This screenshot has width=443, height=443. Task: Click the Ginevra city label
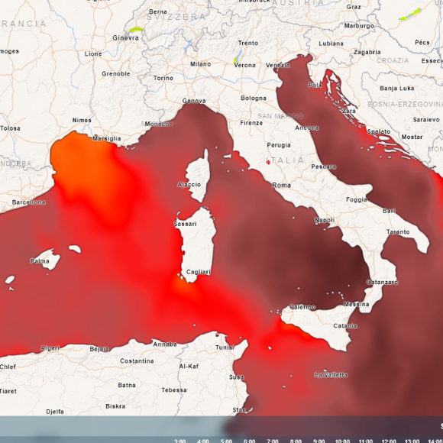pyautogui.click(x=125, y=38)
